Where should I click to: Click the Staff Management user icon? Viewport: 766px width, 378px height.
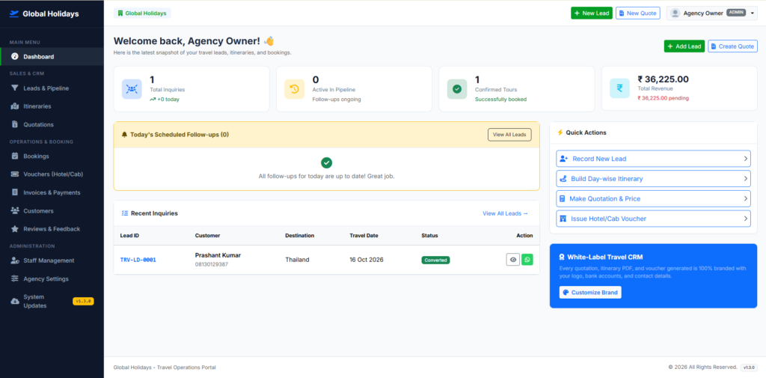pyautogui.click(x=15, y=260)
